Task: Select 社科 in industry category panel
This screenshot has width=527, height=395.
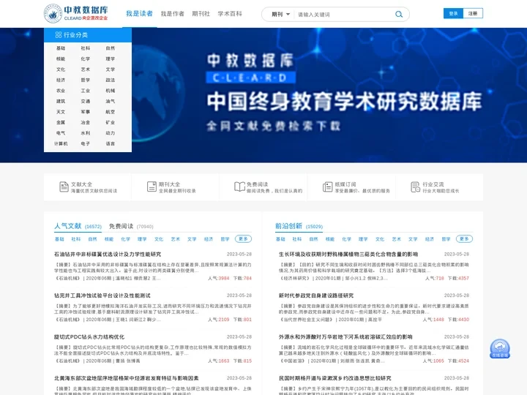Action: (86, 48)
